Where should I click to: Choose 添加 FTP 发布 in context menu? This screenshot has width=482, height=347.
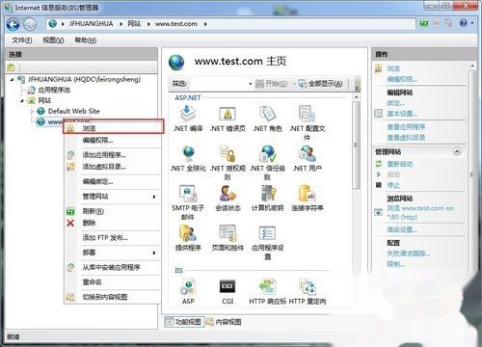(x=113, y=238)
